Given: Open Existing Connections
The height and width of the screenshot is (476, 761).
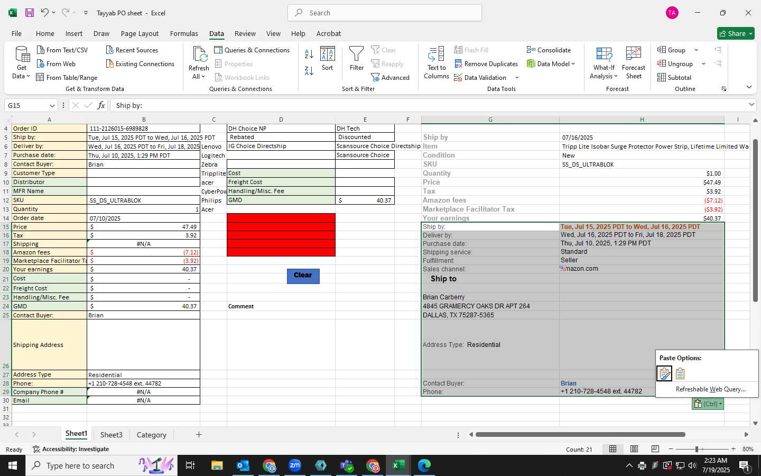Looking at the screenshot, I should point(140,63).
